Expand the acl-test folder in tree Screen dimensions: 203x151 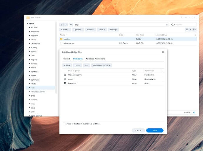[29, 28]
